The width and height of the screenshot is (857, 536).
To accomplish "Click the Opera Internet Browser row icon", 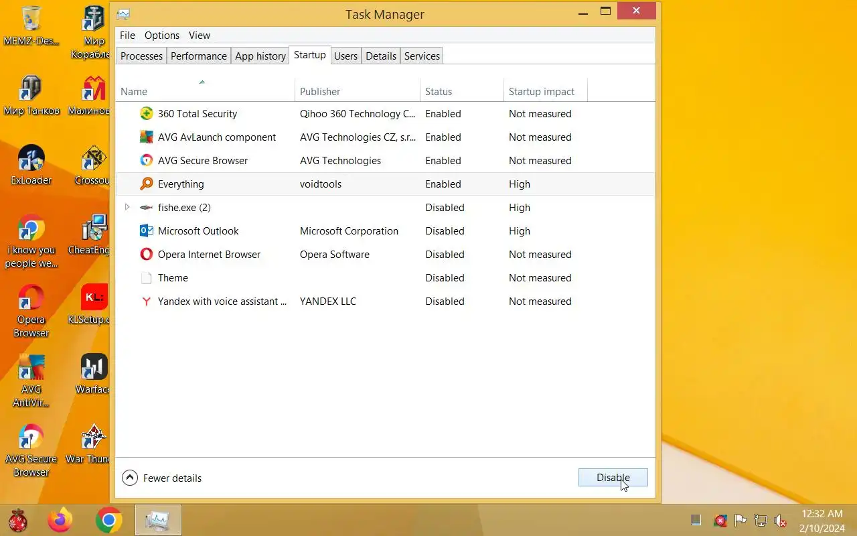I will pos(146,255).
